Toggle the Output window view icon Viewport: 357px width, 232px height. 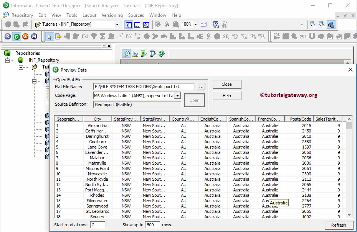pos(137,25)
